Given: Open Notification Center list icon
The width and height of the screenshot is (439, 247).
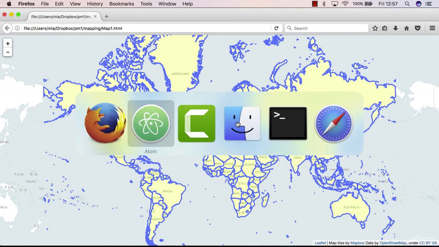Looking at the screenshot, I should [429, 4].
